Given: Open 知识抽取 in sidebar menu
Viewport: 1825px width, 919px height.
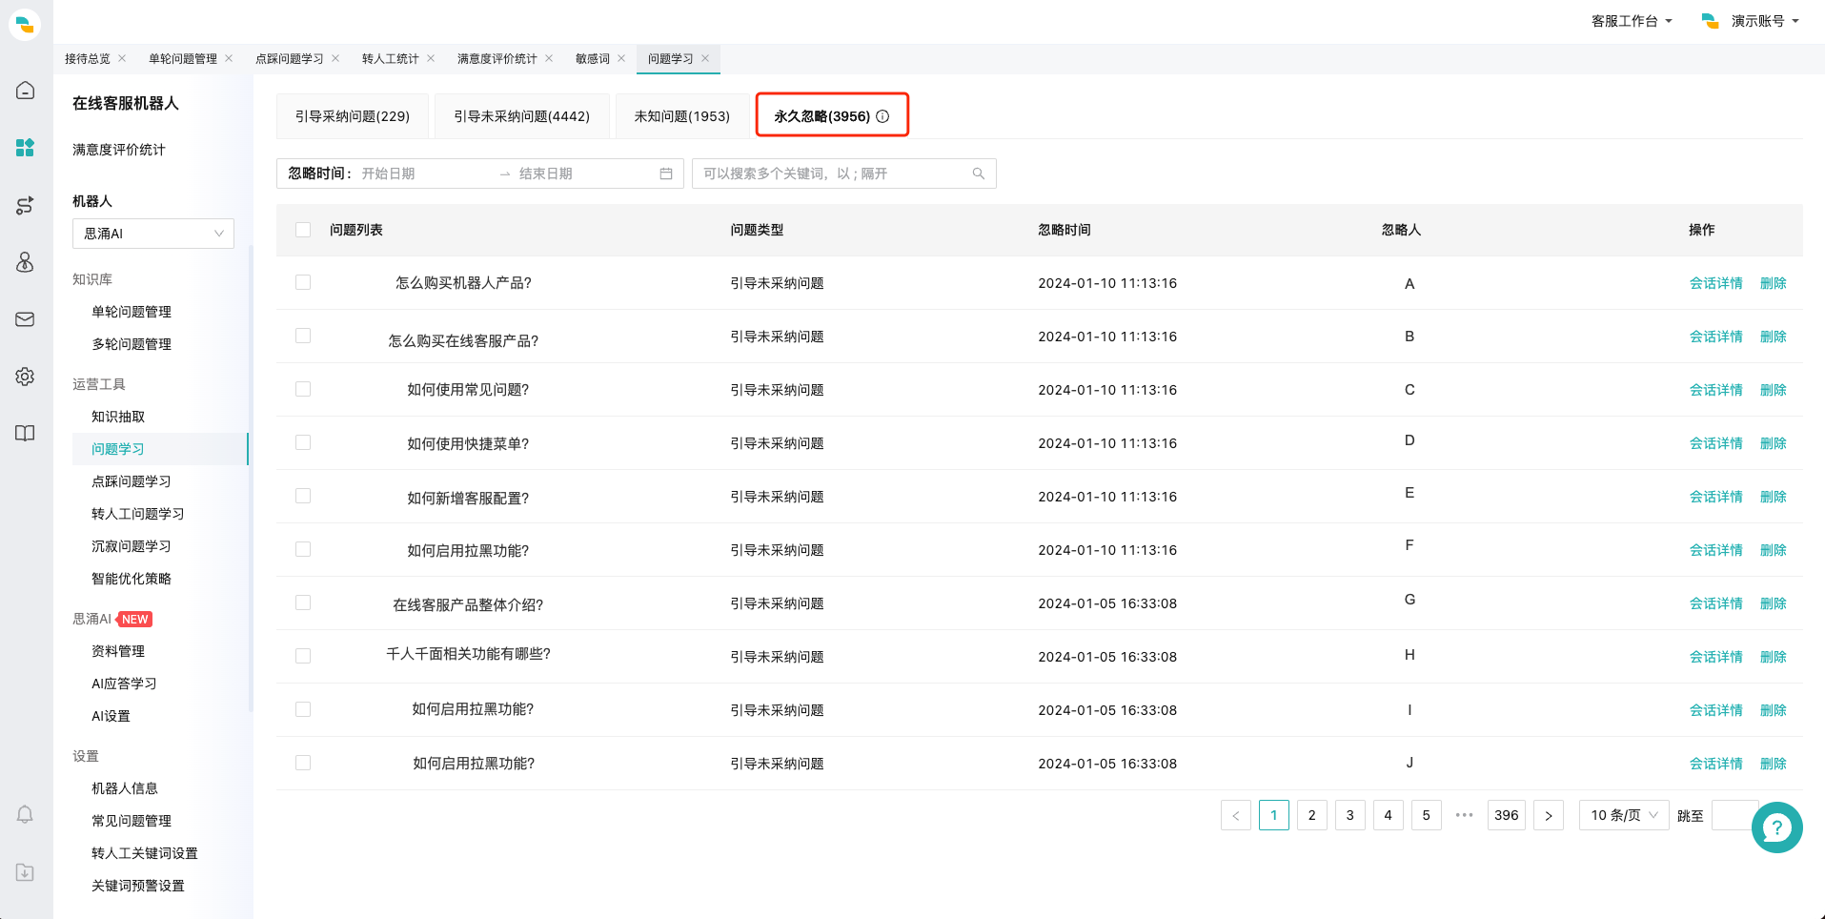Looking at the screenshot, I should [x=118, y=417].
